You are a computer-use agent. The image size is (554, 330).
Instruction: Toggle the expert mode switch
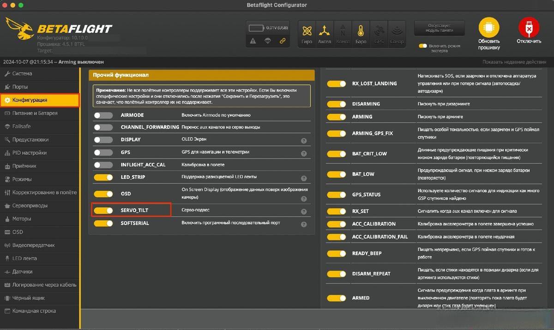coord(423,46)
